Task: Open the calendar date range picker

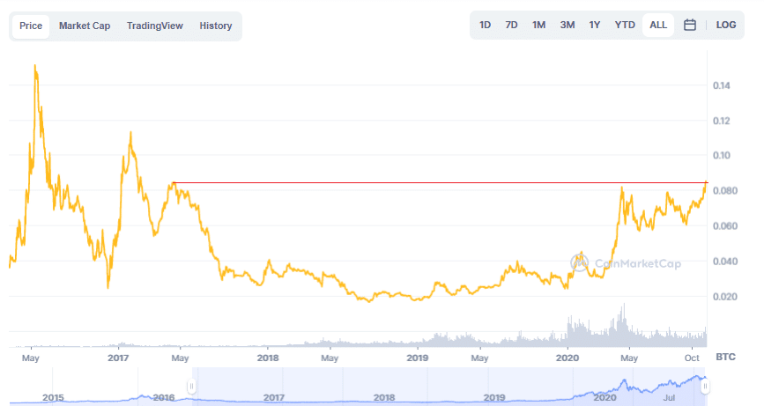Action: click(x=690, y=26)
